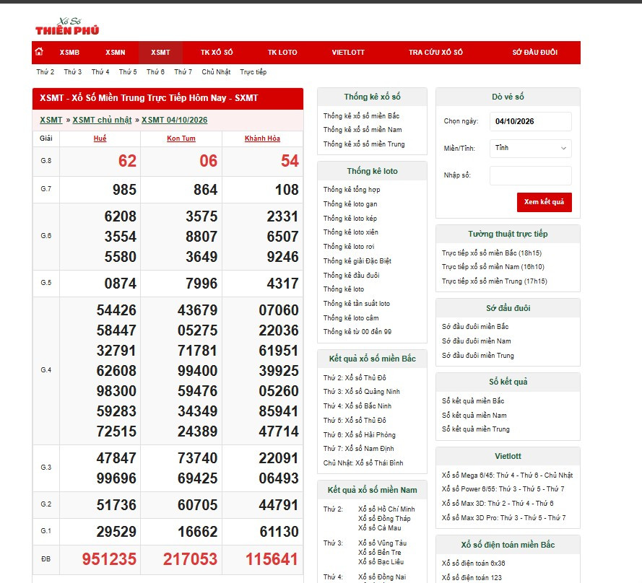
Task: Open the Miền/Tỉnh dropdown
Action: 530,148
